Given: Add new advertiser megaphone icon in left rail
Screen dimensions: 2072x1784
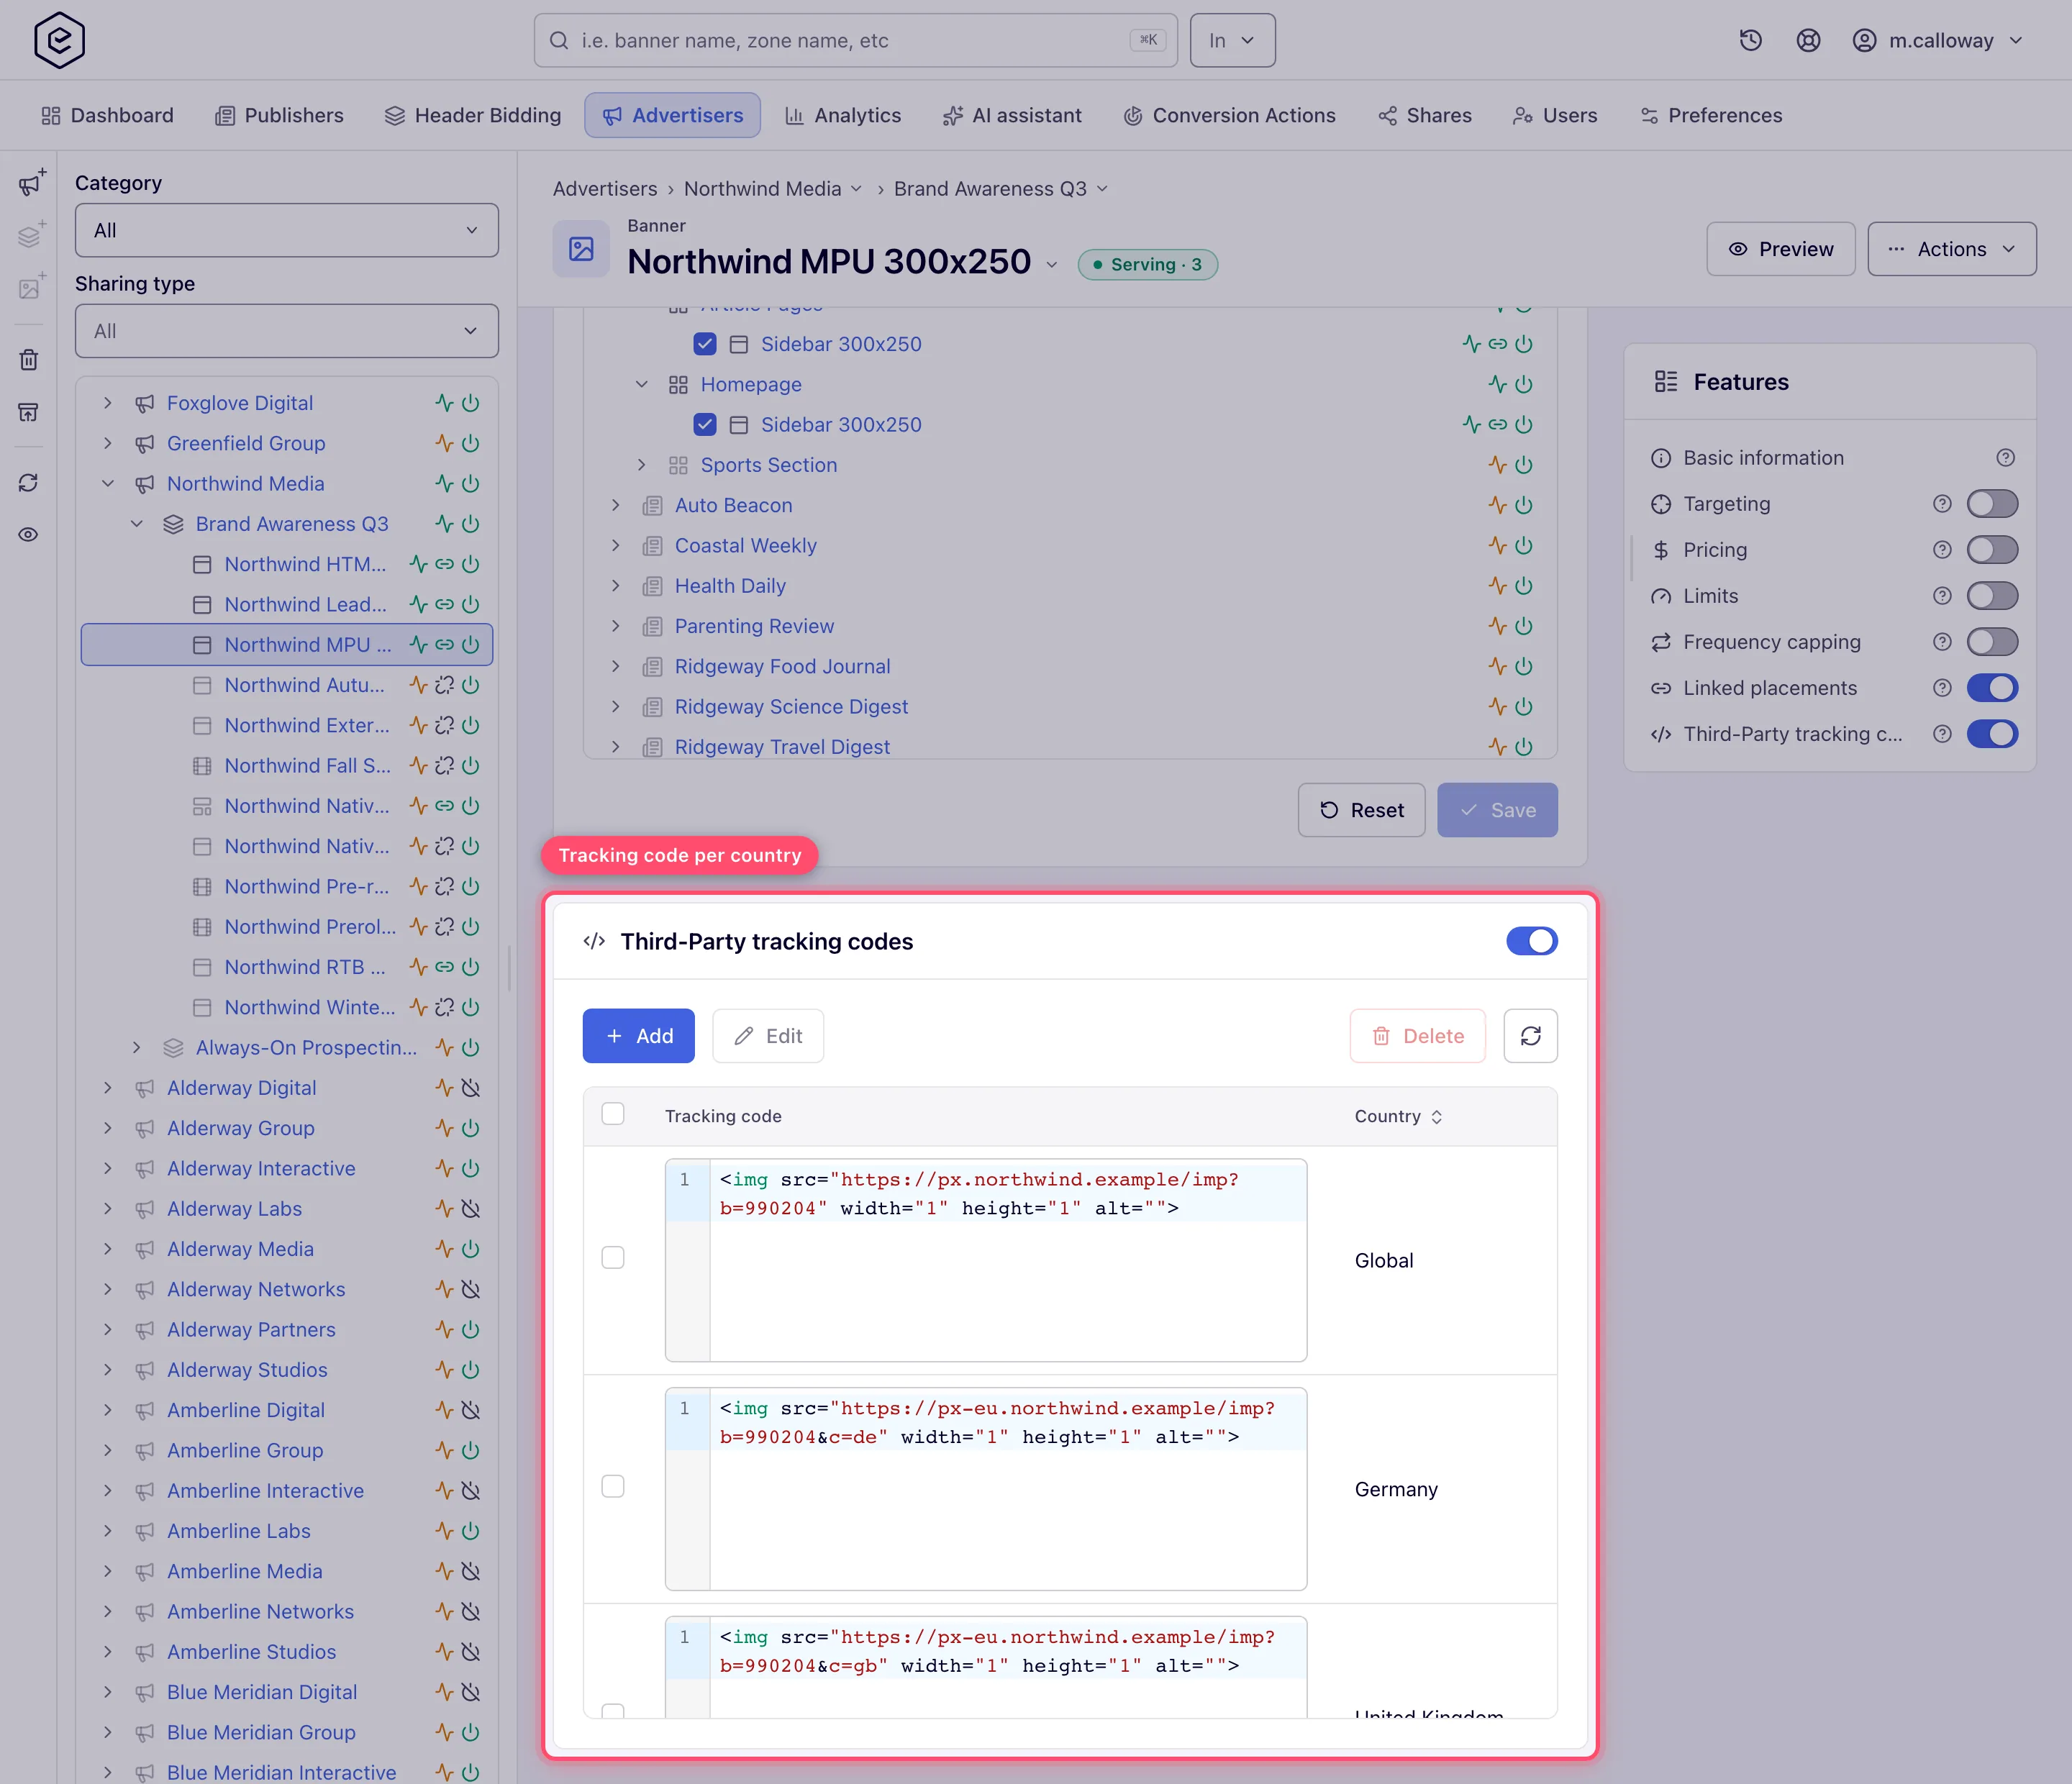Looking at the screenshot, I should coord(30,183).
